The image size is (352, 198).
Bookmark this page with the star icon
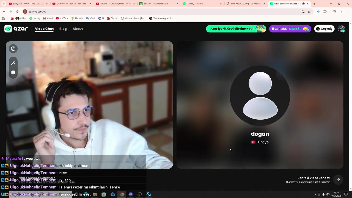click(309, 12)
